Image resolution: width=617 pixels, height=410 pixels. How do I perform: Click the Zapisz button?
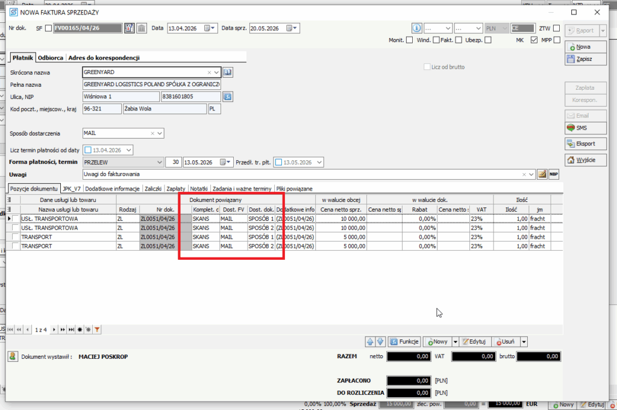[x=585, y=59]
